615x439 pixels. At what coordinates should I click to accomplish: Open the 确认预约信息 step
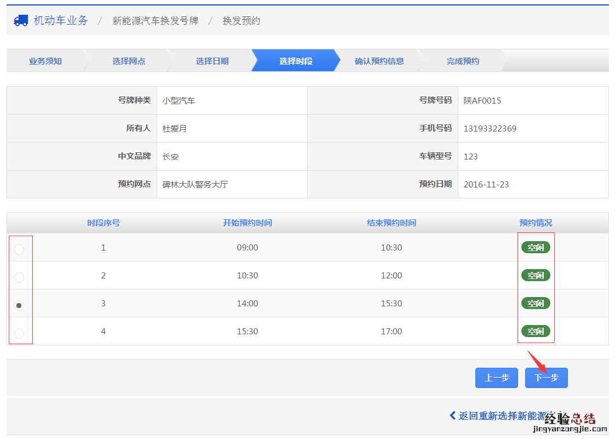coord(379,61)
